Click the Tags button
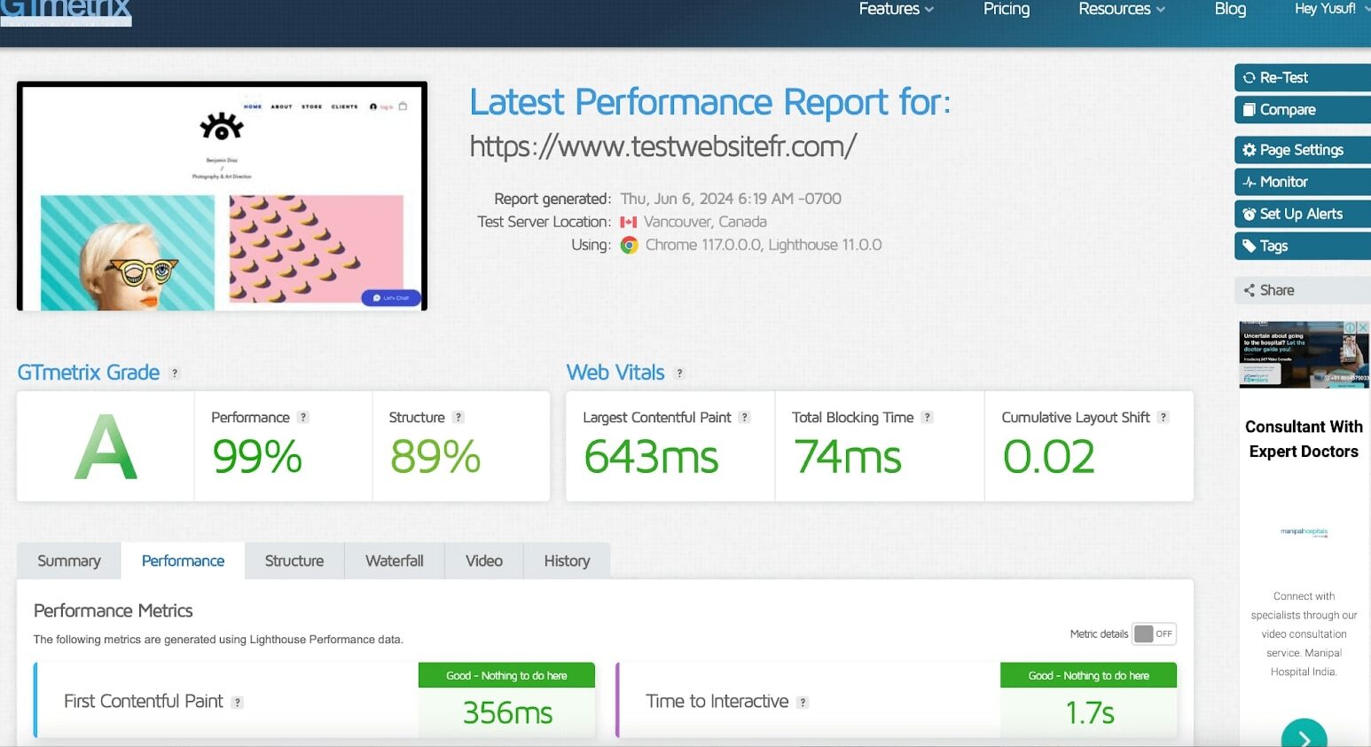The image size is (1371, 747). pos(1303,246)
